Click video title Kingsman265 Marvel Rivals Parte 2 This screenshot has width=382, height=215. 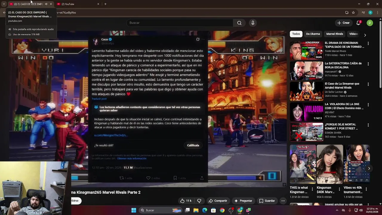tap(106, 192)
